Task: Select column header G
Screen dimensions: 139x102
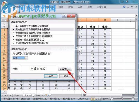Action: coord(93,20)
